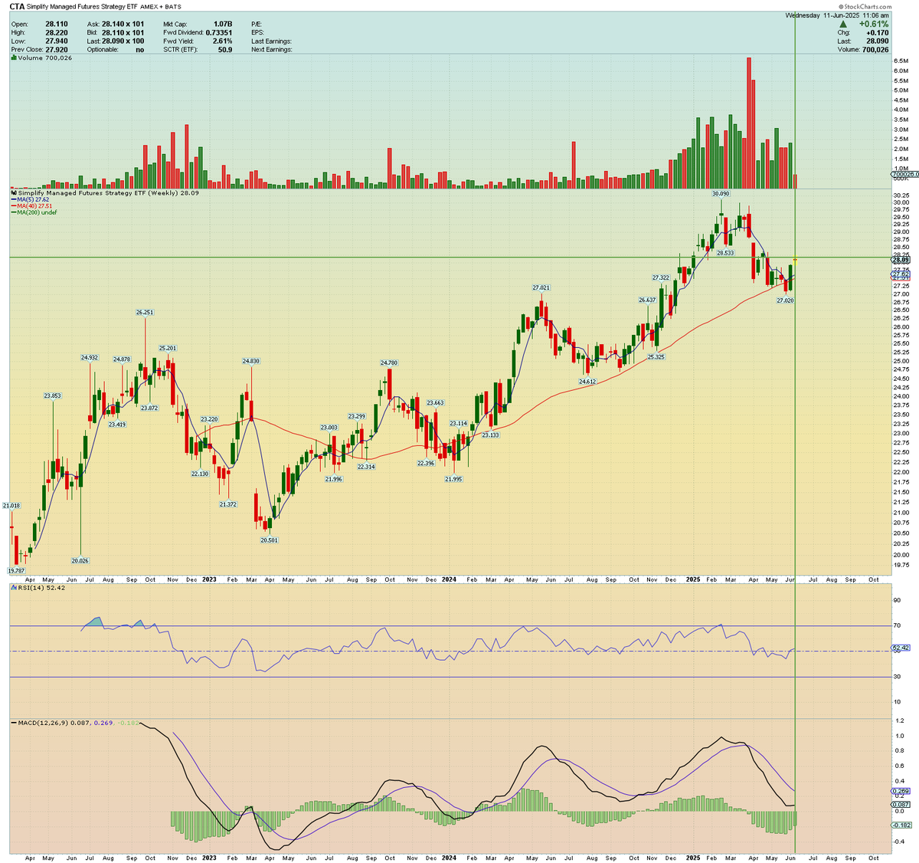The image size is (919, 863).
Task: Click the 52.42 RSI value tag on right axis
Action: tap(901, 648)
